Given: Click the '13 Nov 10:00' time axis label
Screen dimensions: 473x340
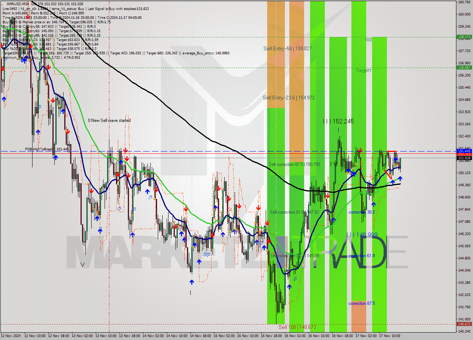Looking at the screenshot, I should [105, 336].
